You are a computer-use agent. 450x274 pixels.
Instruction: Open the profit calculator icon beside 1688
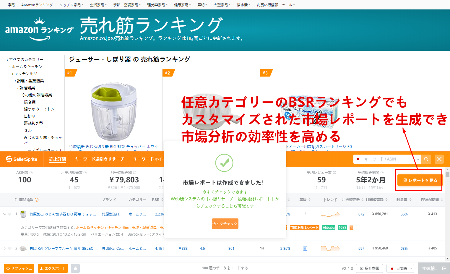351,228
